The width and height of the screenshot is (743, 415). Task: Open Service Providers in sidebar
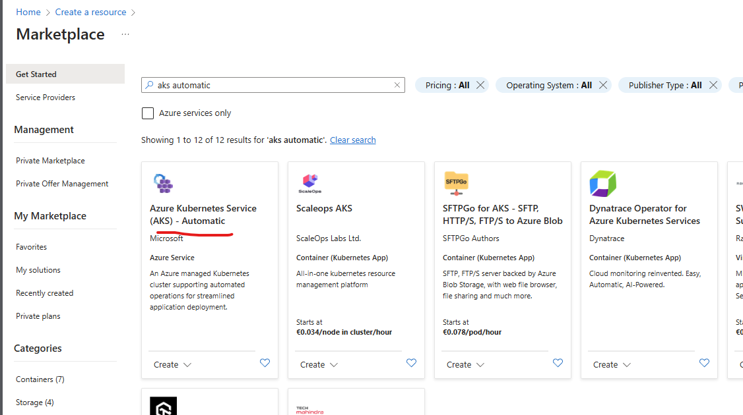pyautogui.click(x=46, y=97)
